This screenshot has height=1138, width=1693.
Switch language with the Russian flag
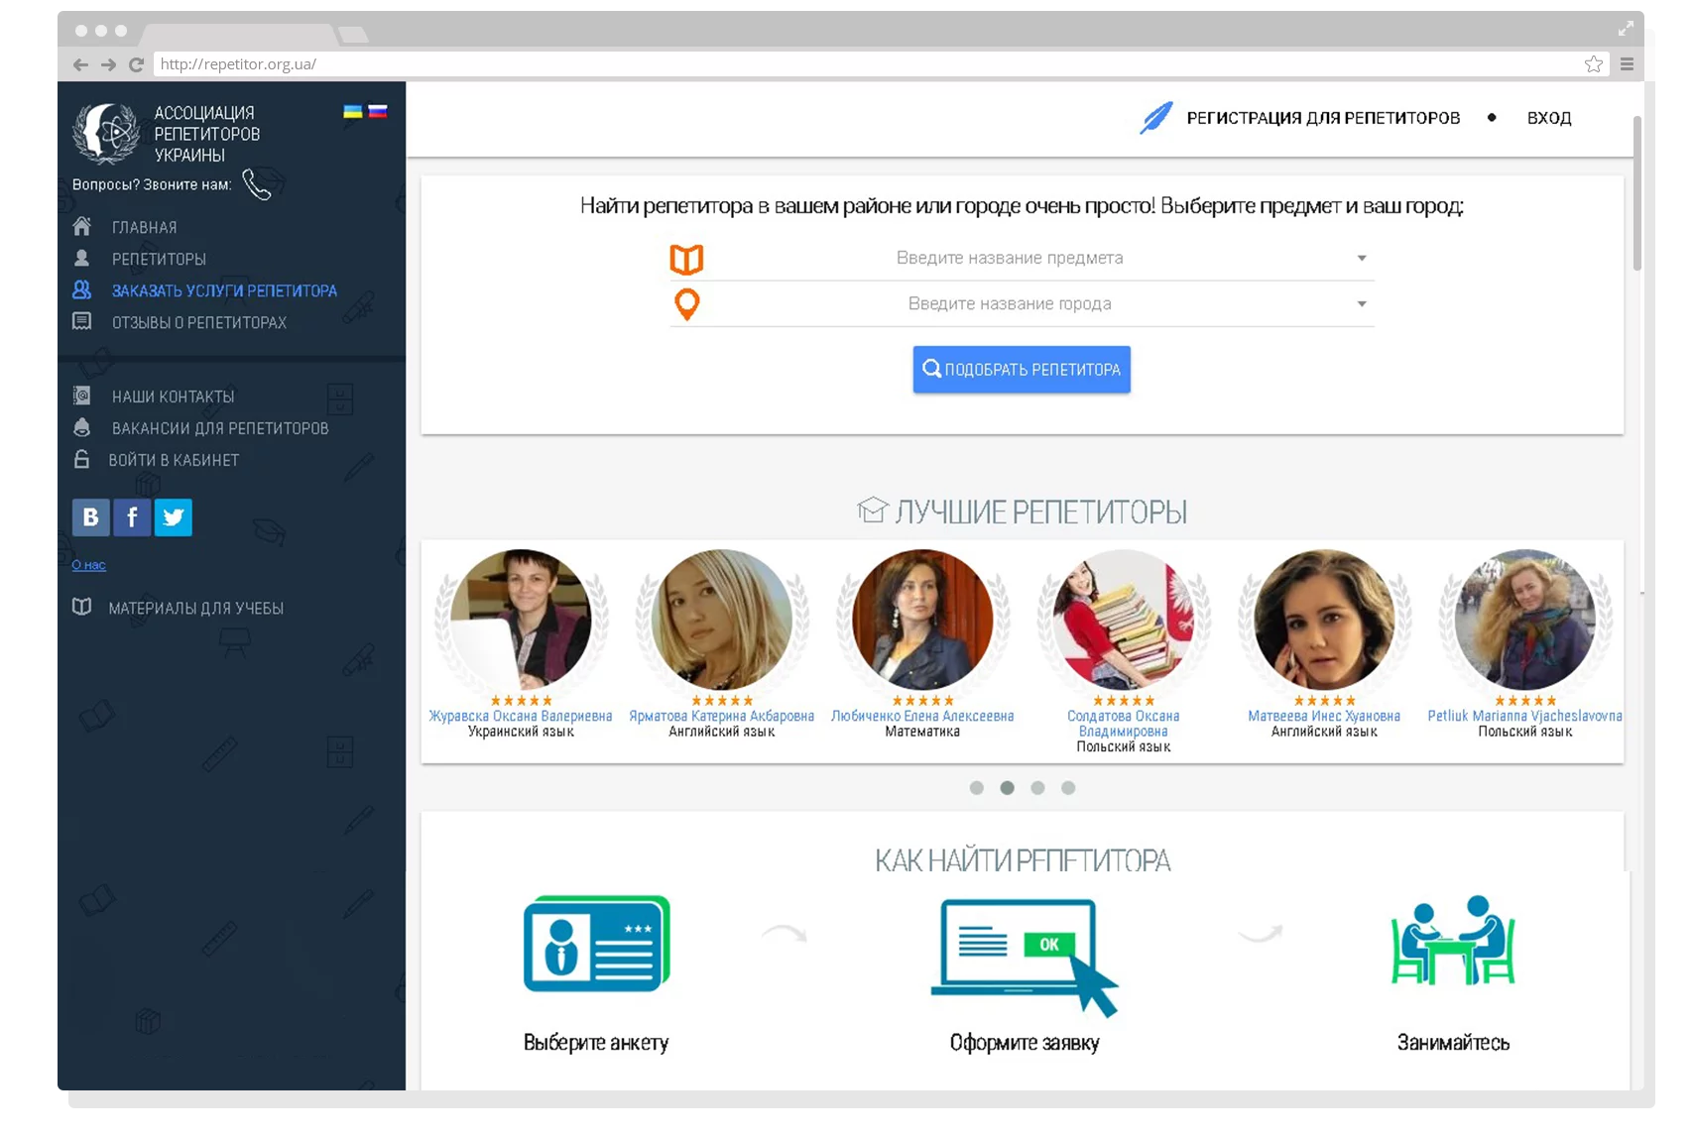click(x=378, y=111)
